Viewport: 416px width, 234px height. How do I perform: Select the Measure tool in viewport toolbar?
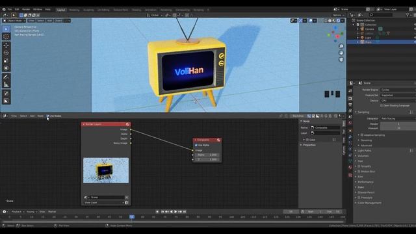click(6, 84)
